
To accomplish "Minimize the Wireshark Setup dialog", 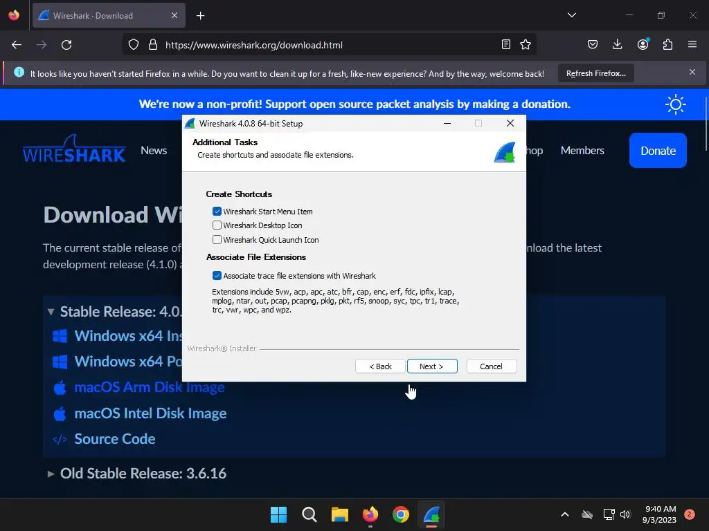I will point(447,123).
